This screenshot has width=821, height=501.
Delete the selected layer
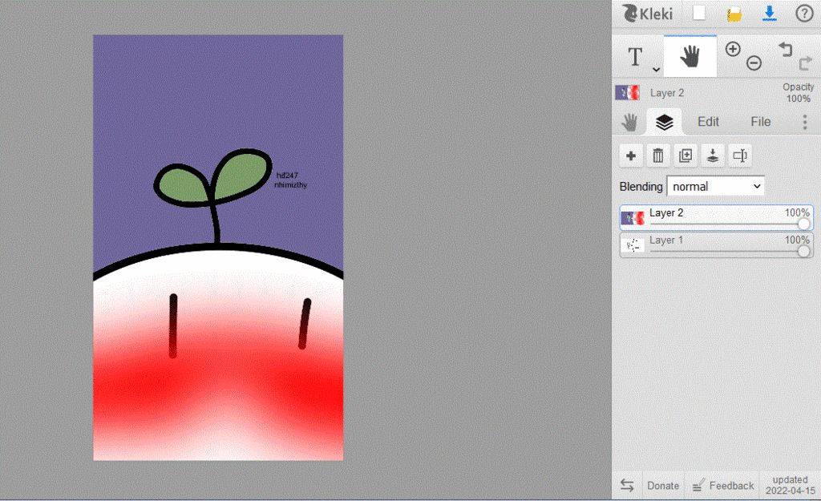click(658, 156)
